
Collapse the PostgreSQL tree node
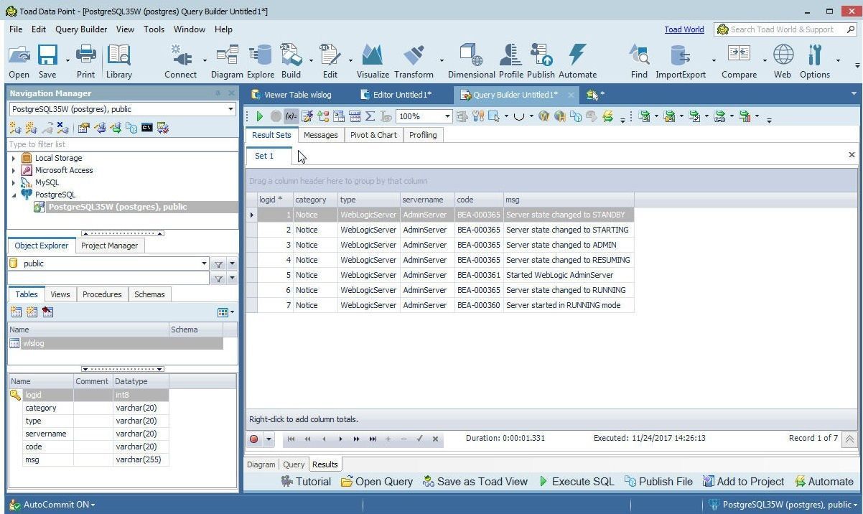coord(14,195)
